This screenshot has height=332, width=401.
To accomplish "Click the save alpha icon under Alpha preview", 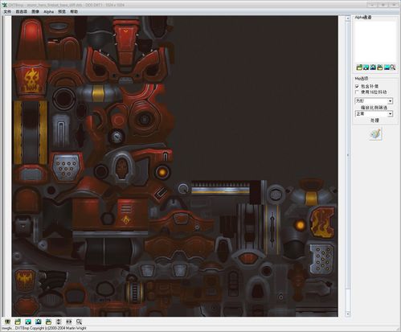I will [379, 68].
